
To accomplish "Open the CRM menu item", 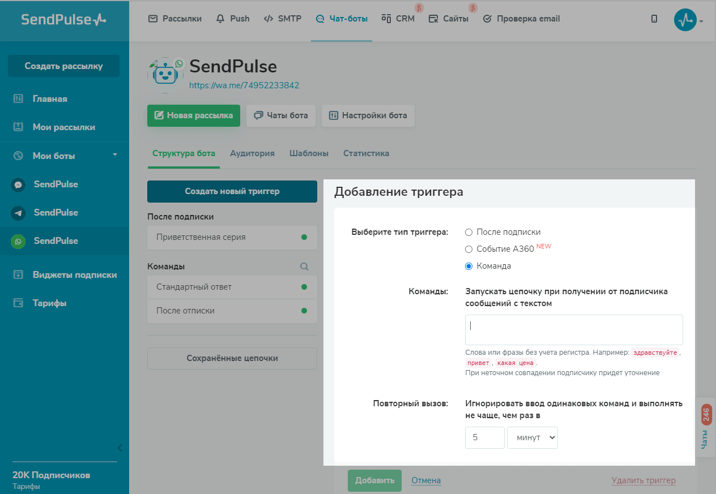I will click(398, 19).
